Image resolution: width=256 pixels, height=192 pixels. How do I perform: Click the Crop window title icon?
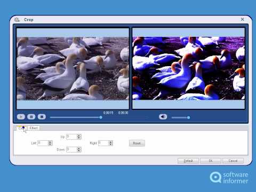pyautogui.click(x=17, y=20)
